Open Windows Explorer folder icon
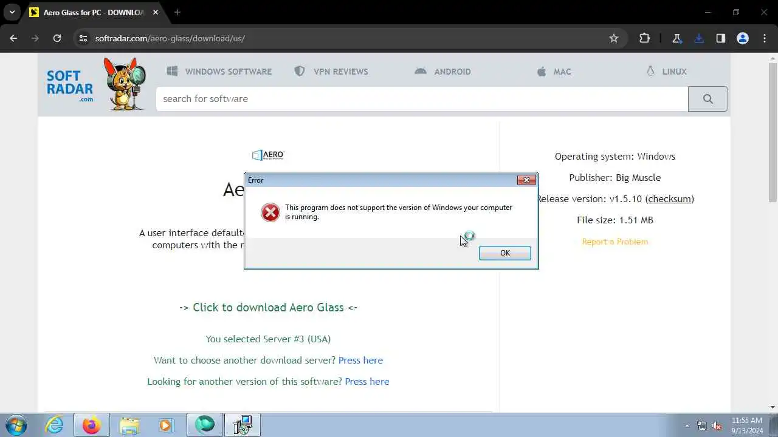Viewport: 778px width, 437px height. coord(129,425)
